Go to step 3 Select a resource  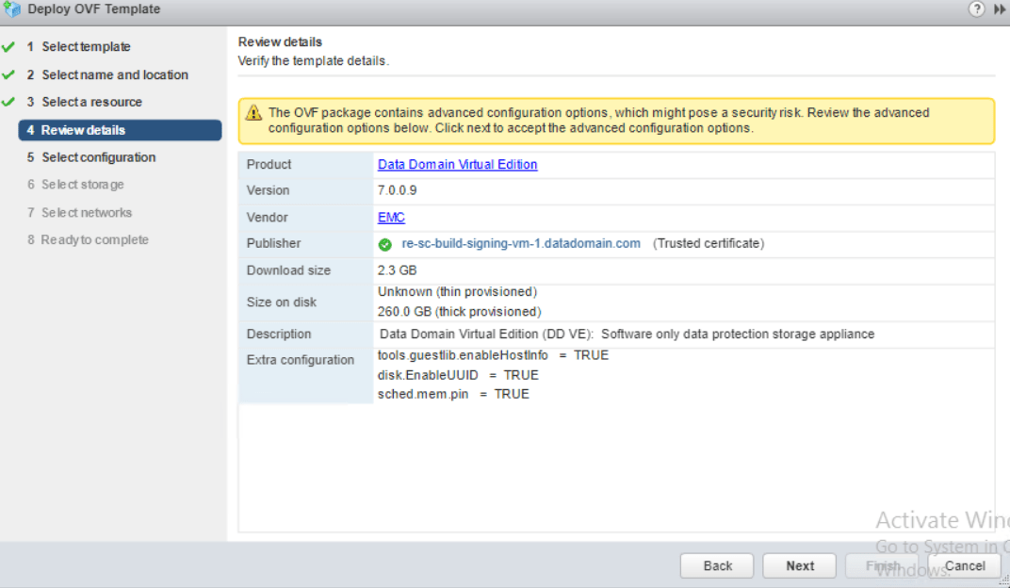point(85,102)
